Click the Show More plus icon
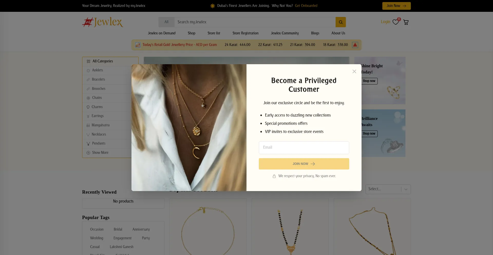Image resolution: width=493 pixels, height=255 pixels. (x=88, y=153)
